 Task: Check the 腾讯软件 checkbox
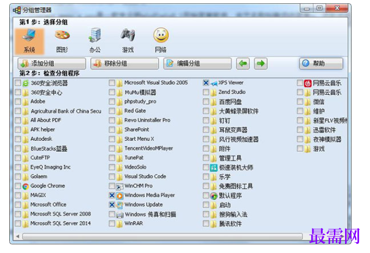pyautogui.click(x=206, y=223)
